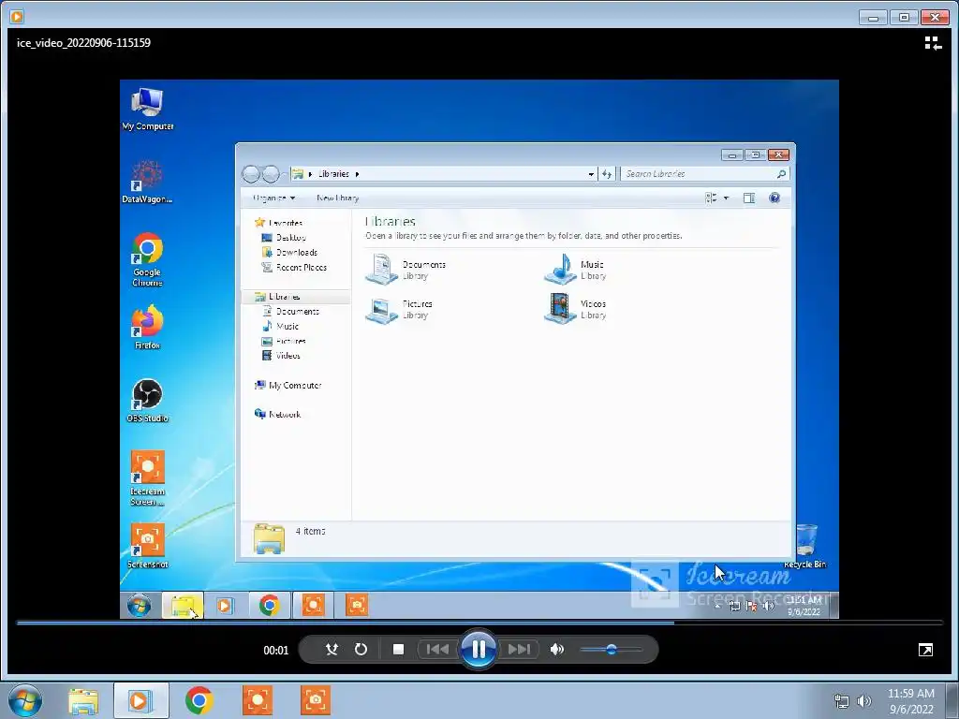Click the network tray icon near 11:59 AM
This screenshot has height=719, width=959.
pyautogui.click(x=842, y=700)
